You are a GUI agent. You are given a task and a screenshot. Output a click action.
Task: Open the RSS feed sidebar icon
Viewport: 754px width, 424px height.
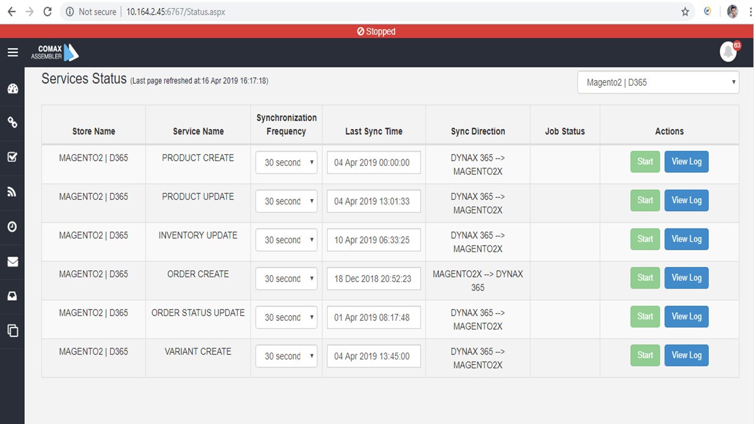pos(12,191)
